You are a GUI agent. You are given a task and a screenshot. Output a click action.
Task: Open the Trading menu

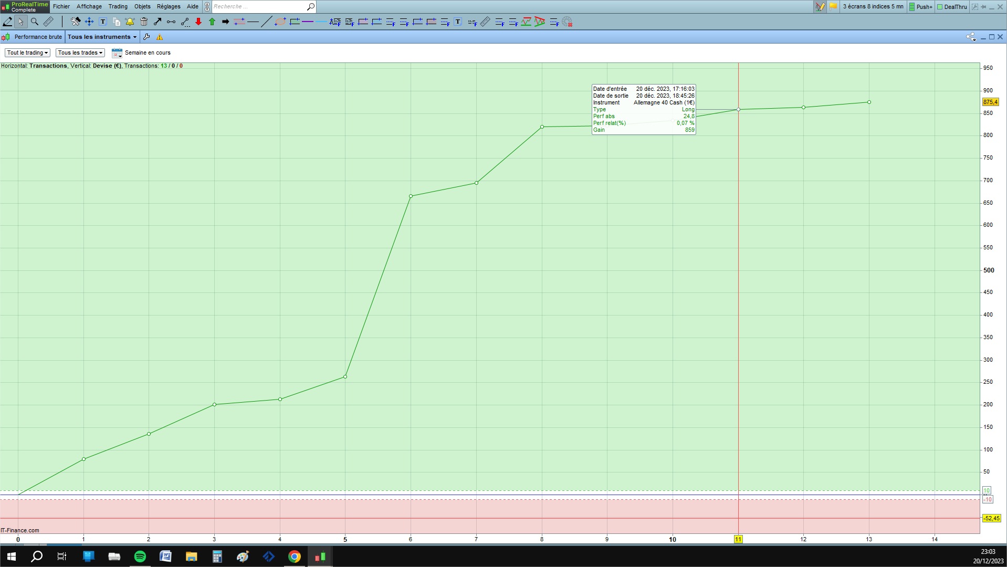(118, 6)
